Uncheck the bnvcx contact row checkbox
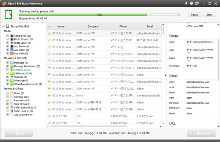Image resolution: width=220 pixels, height=142 pixels. pos(49,95)
